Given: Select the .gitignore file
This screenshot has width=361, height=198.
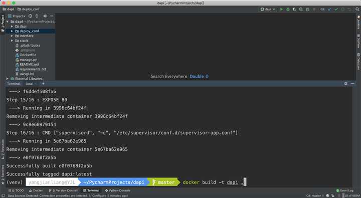Looking at the screenshot, I should coord(26,50).
